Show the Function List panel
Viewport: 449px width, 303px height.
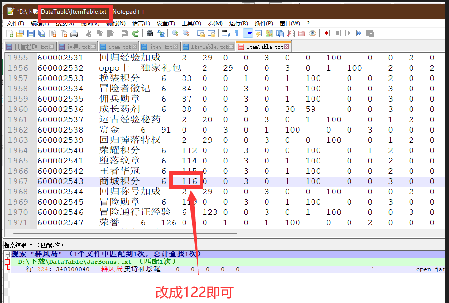pyautogui.click(x=291, y=33)
